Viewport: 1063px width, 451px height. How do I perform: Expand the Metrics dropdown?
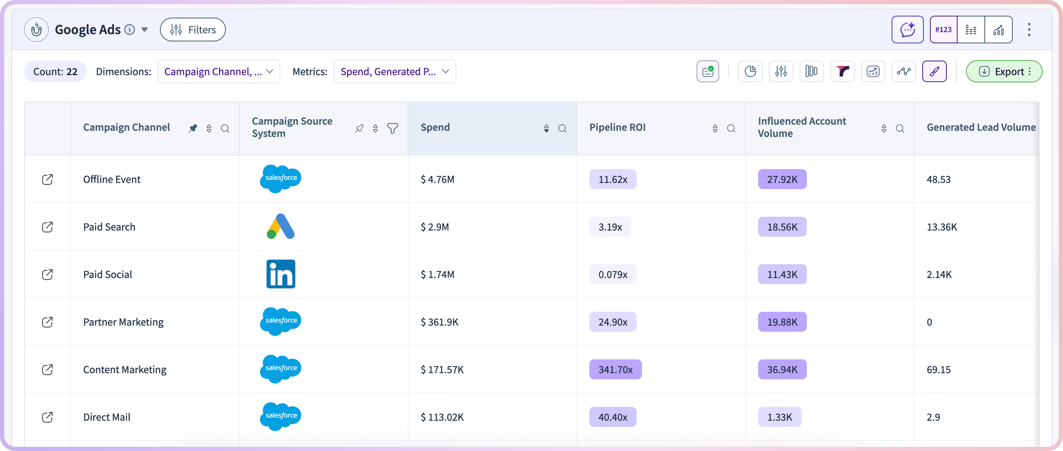pyautogui.click(x=394, y=71)
